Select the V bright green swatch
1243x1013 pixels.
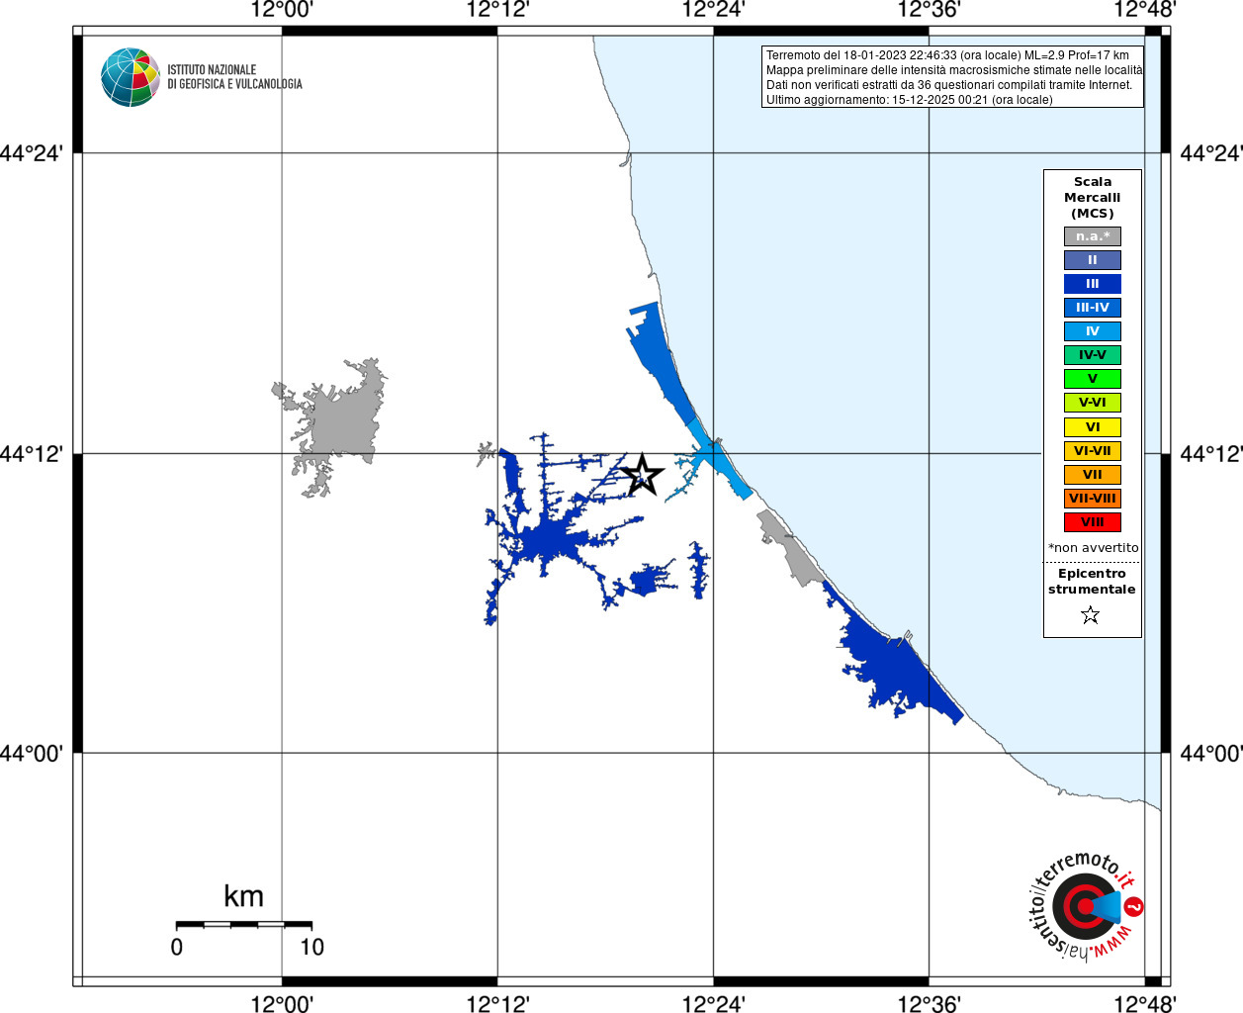1093,379
